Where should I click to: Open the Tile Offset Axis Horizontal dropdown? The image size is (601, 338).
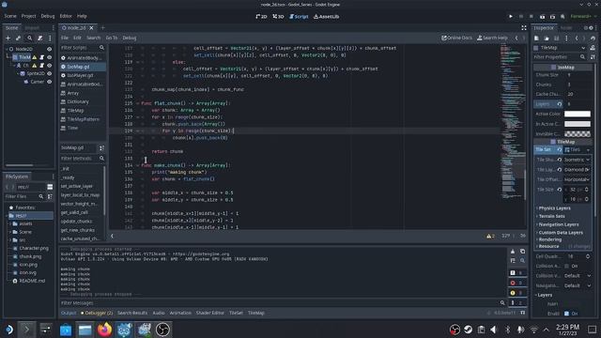578,179
